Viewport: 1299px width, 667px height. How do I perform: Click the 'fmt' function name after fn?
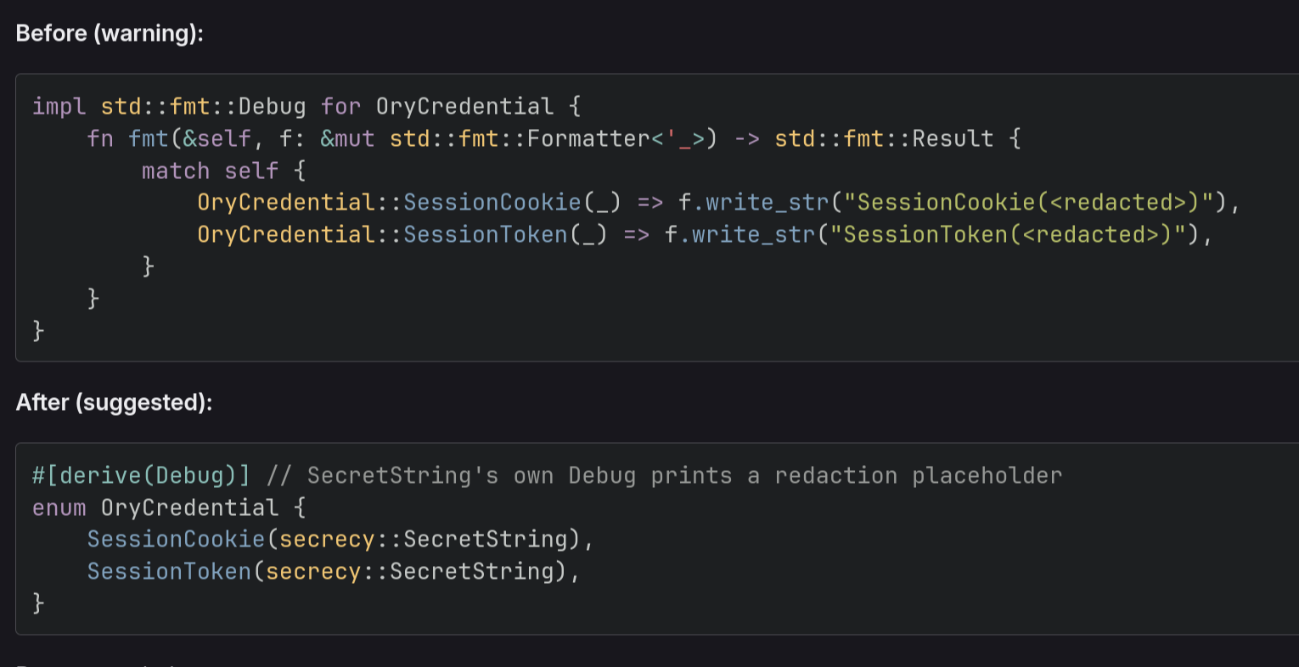[x=149, y=138]
